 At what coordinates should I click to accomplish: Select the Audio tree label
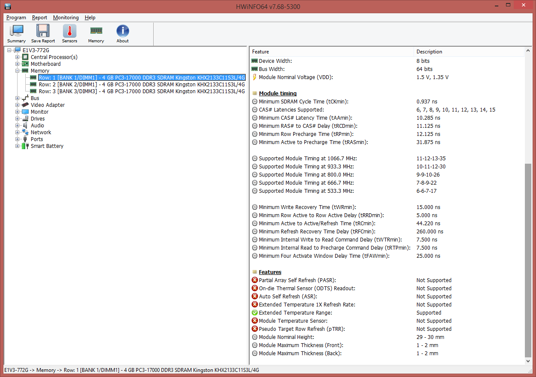[x=37, y=126]
